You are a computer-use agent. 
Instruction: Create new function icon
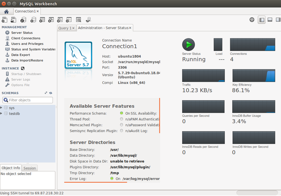click(69, 20)
